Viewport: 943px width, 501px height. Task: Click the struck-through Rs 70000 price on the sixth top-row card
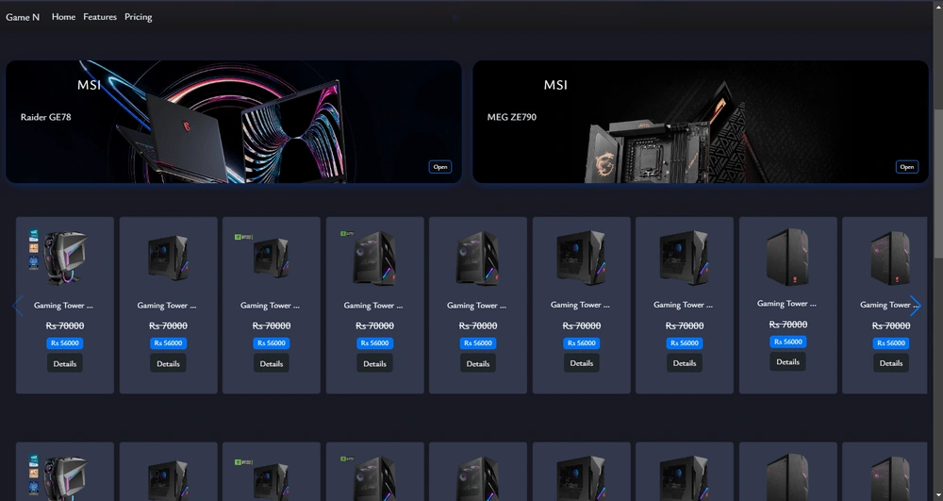pos(582,326)
